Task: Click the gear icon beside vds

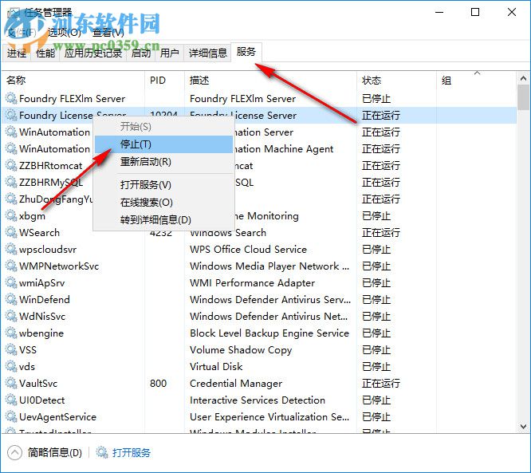Action: point(11,366)
